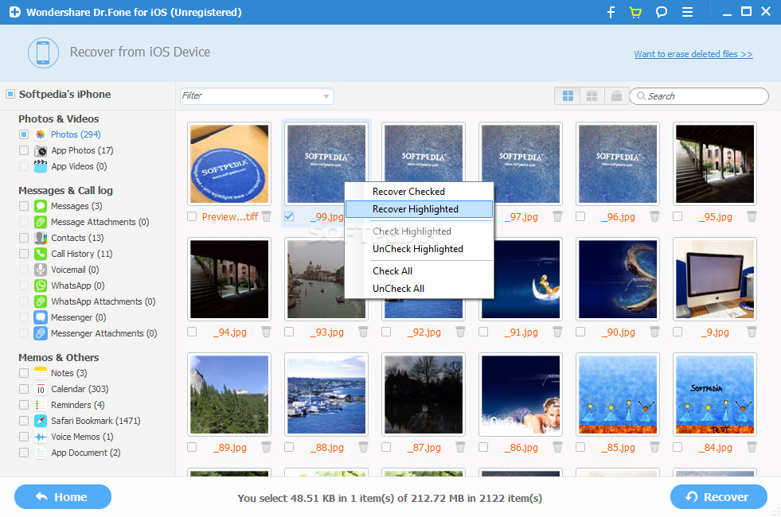This screenshot has width=781, height=517.
Task: Check the _95.jpg checkbox
Action: point(678,216)
